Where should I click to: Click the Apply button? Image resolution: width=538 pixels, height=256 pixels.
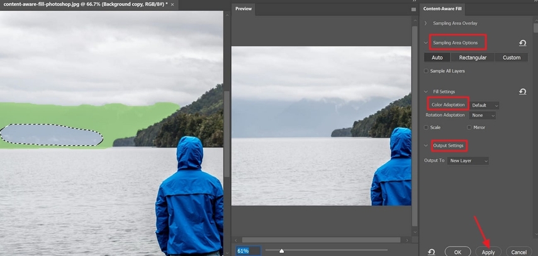coord(488,252)
